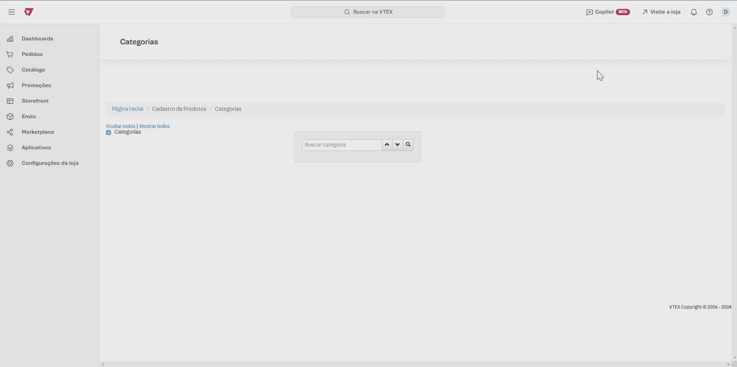Click Cadastro de Produtos breadcrumb
This screenshot has height=367, width=737.
pos(179,109)
